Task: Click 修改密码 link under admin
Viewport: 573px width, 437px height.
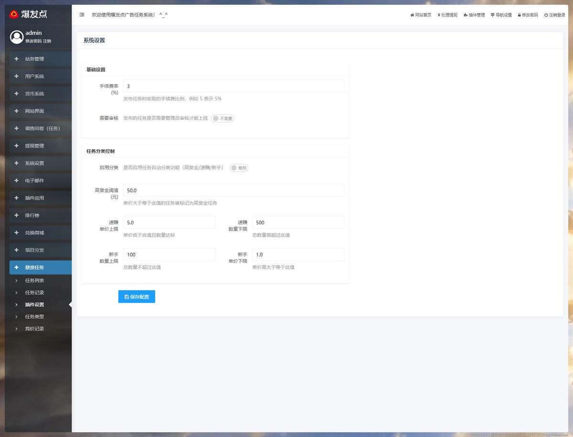Action: (x=33, y=41)
